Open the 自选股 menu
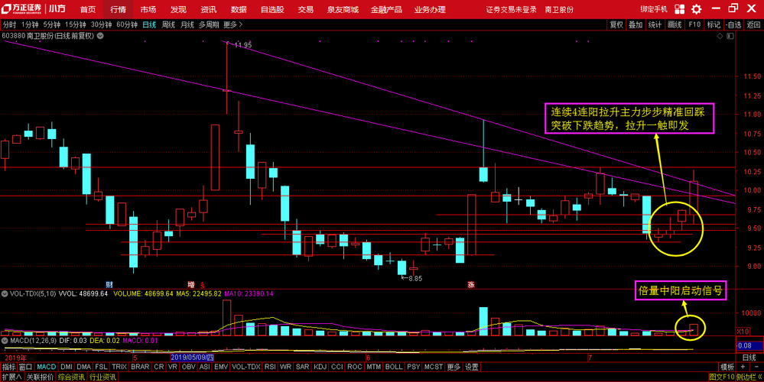This screenshot has height=382, width=764. pos(273,10)
